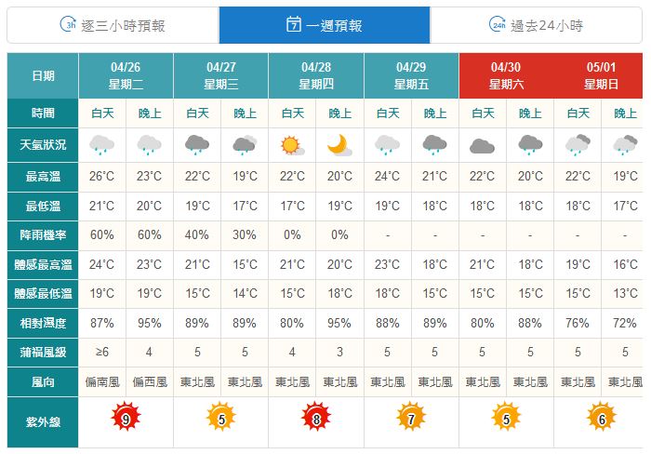Click the calendar 7 icon

pyautogui.click(x=294, y=24)
